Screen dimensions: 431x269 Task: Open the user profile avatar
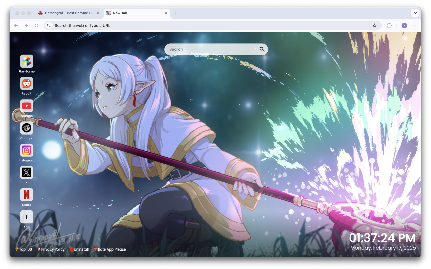[x=404, y=25]
